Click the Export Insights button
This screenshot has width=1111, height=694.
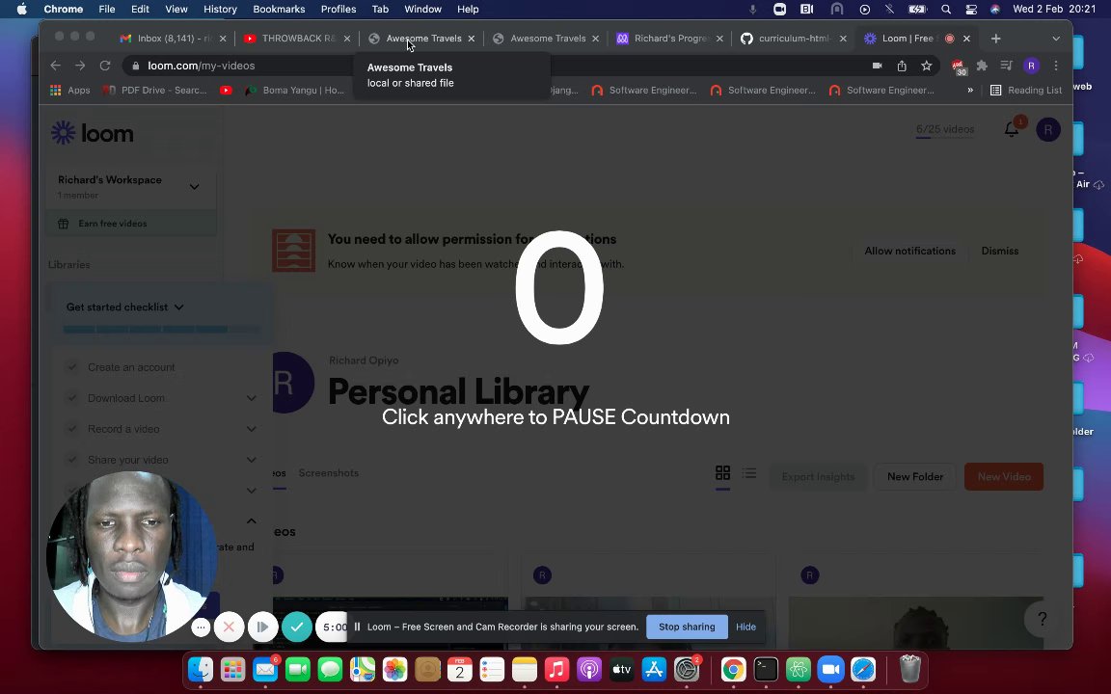click(818, 476)
